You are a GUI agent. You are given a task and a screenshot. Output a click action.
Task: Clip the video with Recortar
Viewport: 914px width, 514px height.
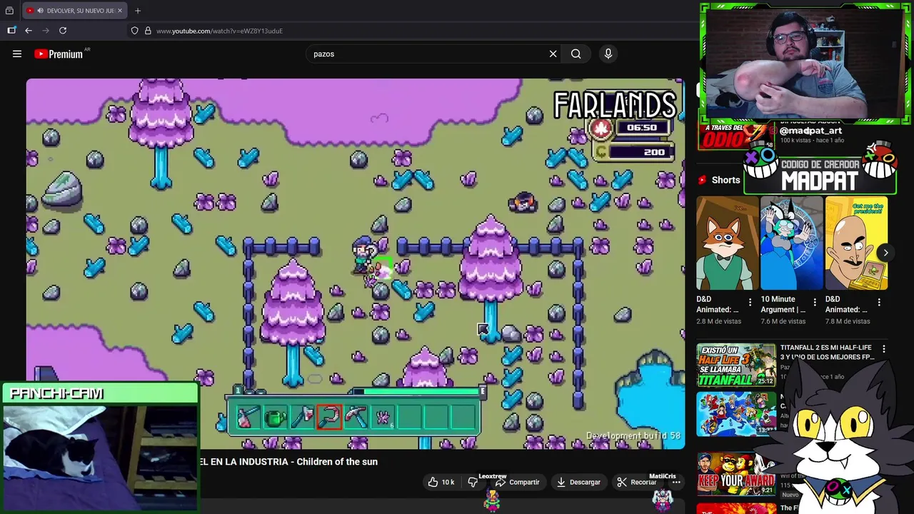coord(636,482)
